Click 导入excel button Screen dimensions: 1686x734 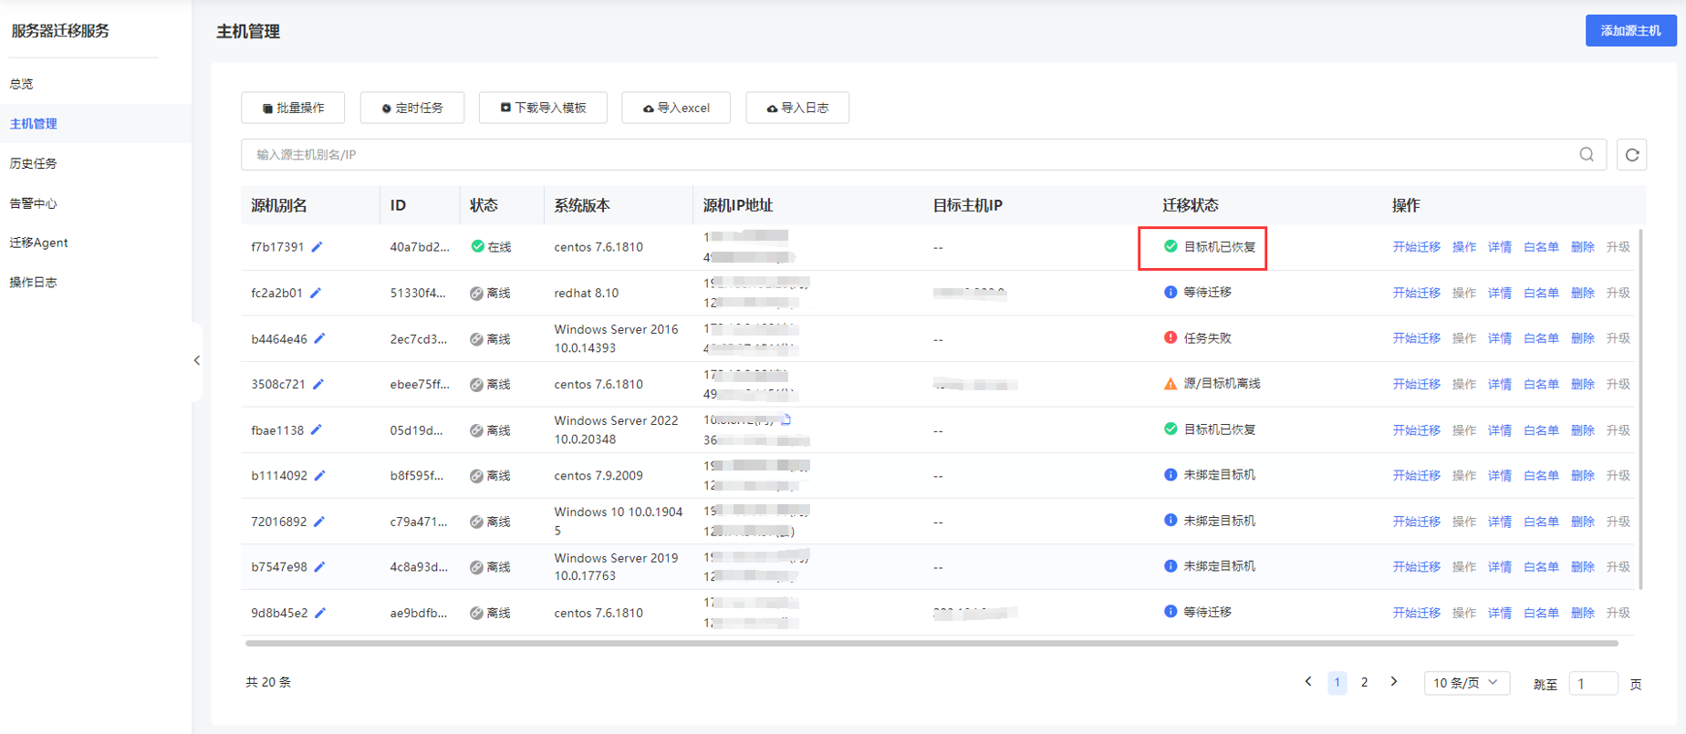[676, 108]
